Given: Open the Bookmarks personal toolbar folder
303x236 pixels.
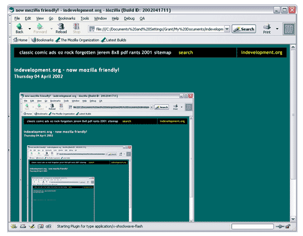Looking at the screenshot, I should tap(42, 40).
